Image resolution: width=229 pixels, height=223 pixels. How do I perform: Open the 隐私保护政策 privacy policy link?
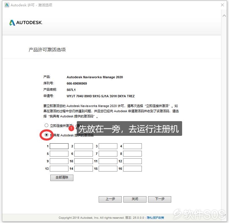155,218
